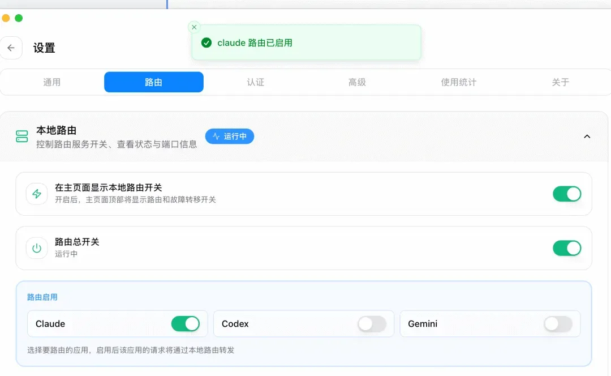Disable Claude routing switch
Screen dimensions: 611x376
pyautogui.click(x=186, y=324)
